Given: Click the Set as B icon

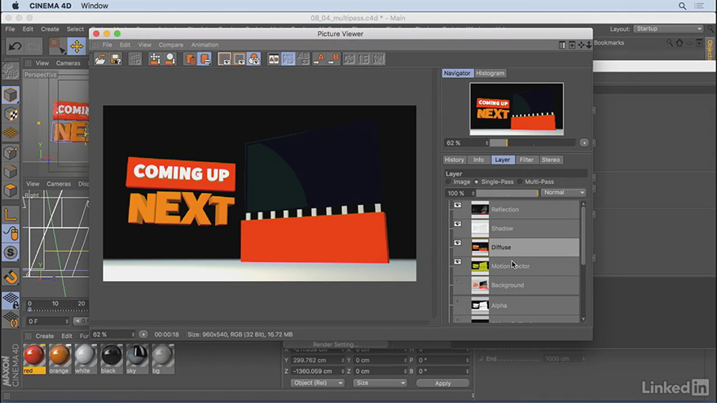Looking at the screenshot, I should tap(334, 59).
